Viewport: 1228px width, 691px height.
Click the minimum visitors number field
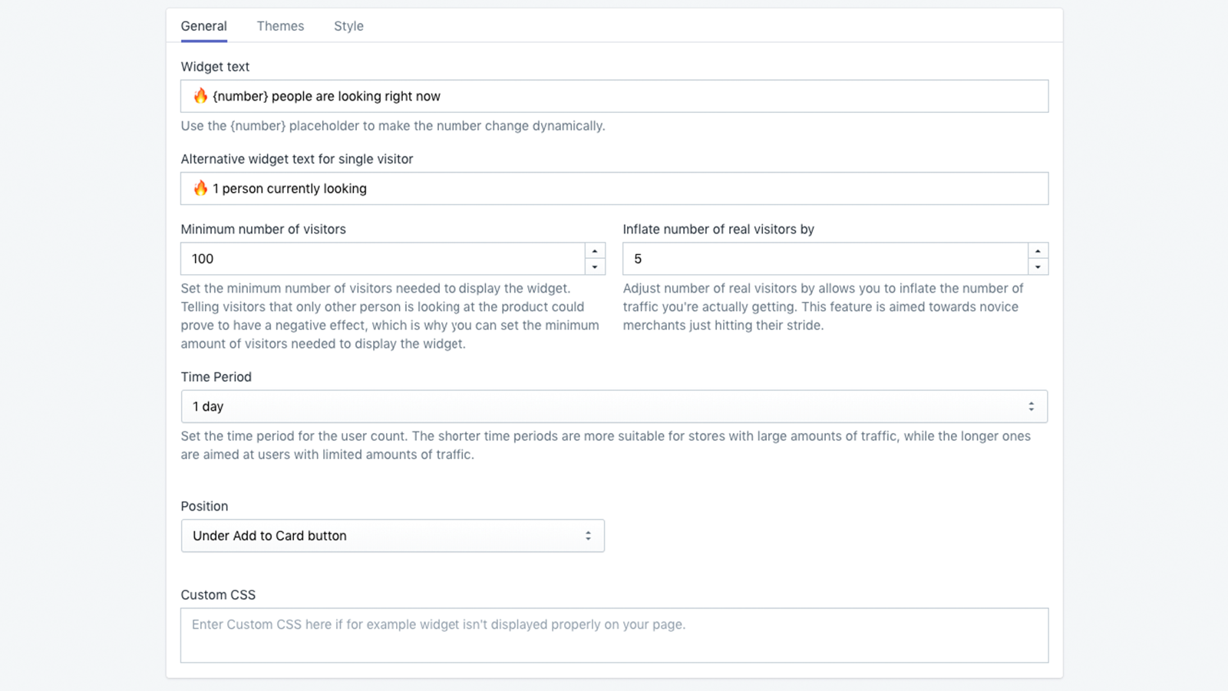(x=382, y=259)
